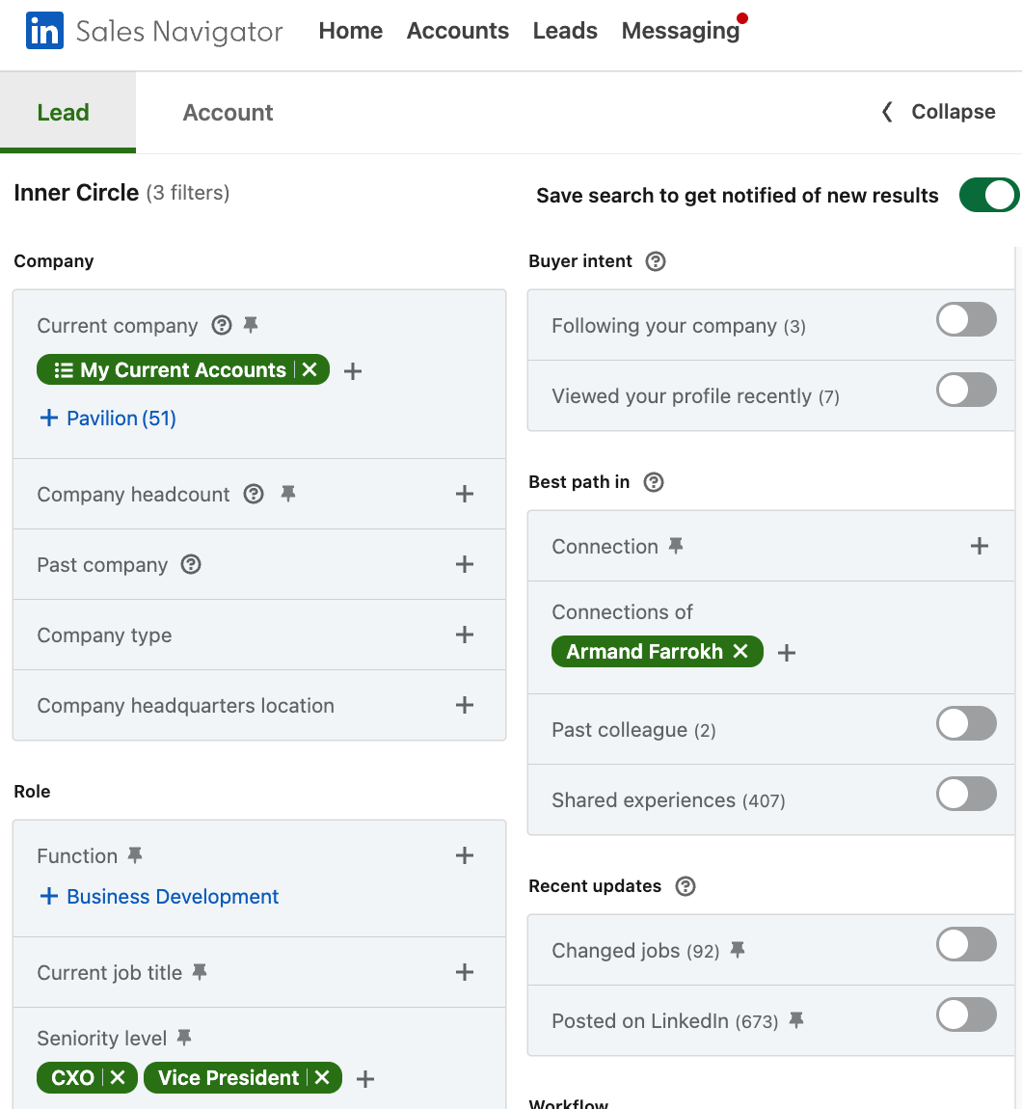Open Leads in navigation
Image resolution: width=1022 pixels, height=1109 pixels.
565,31
